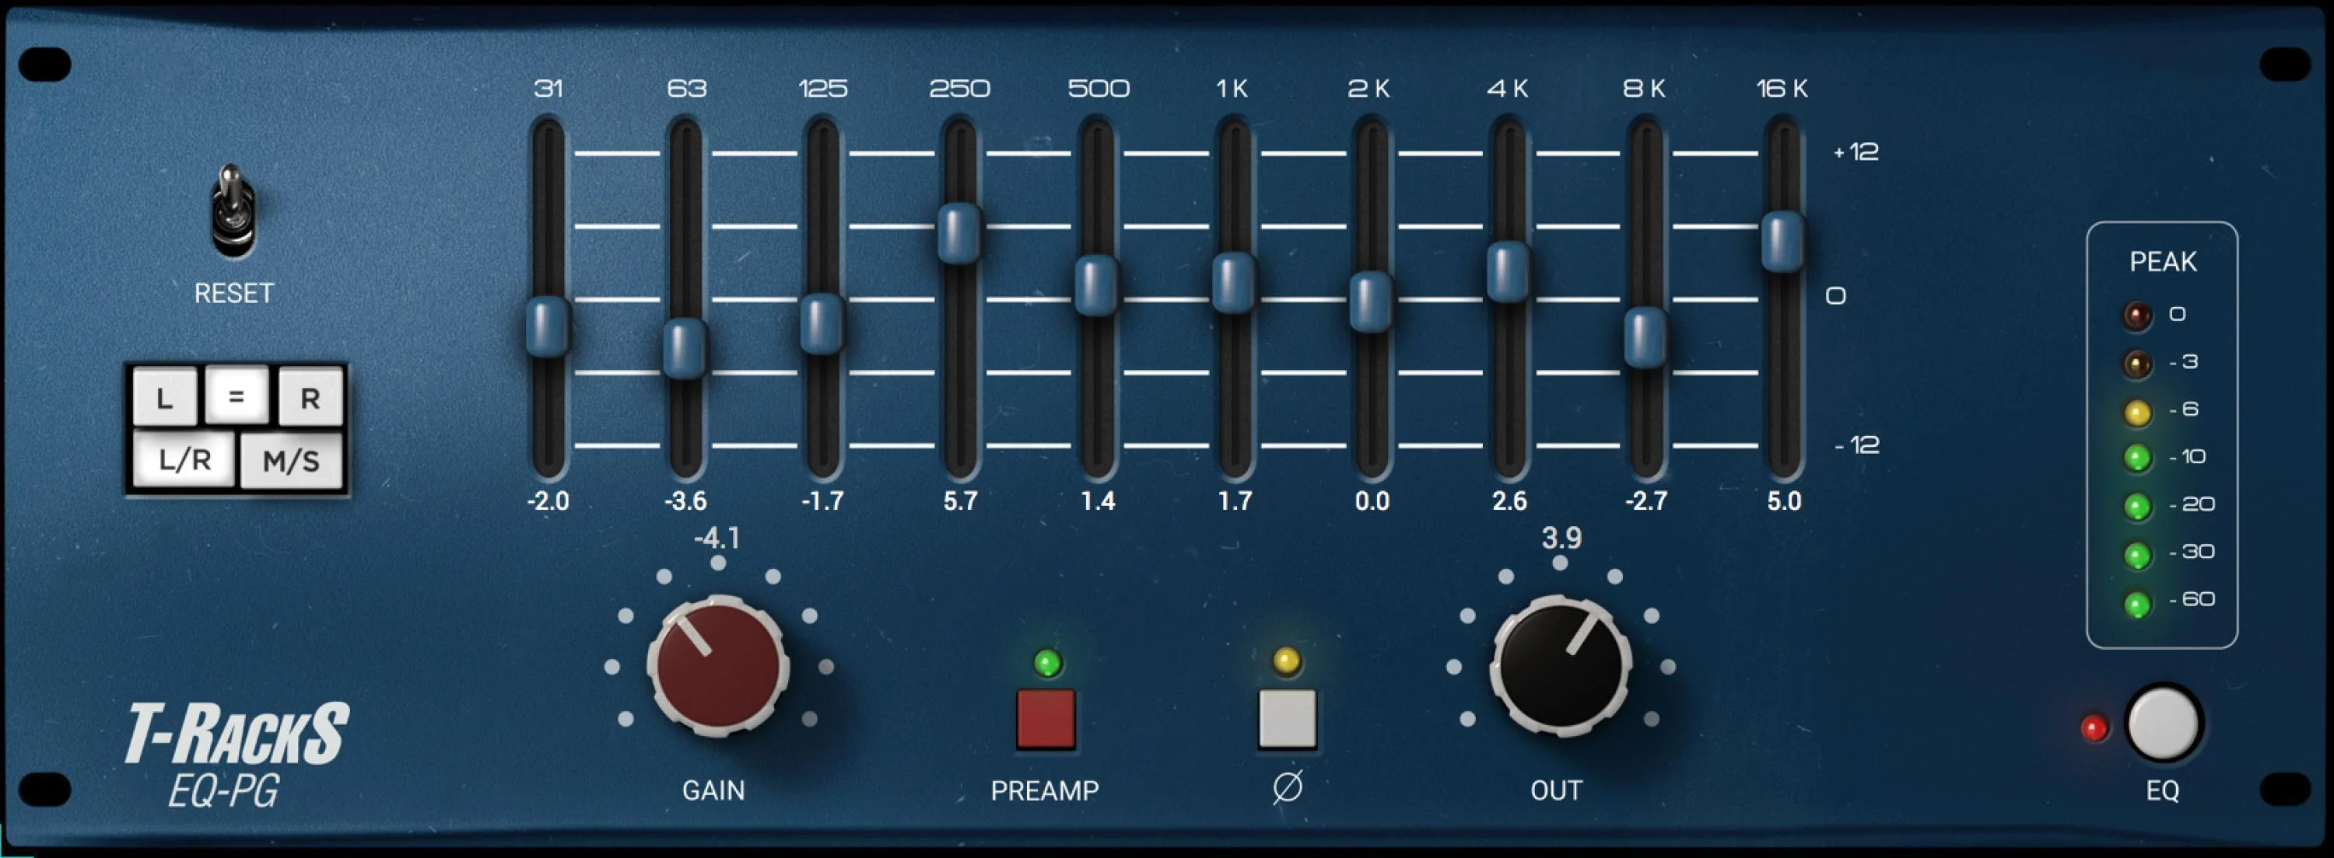
Task: Click the peak meter -6 LED
Action: pos(2137,412)
